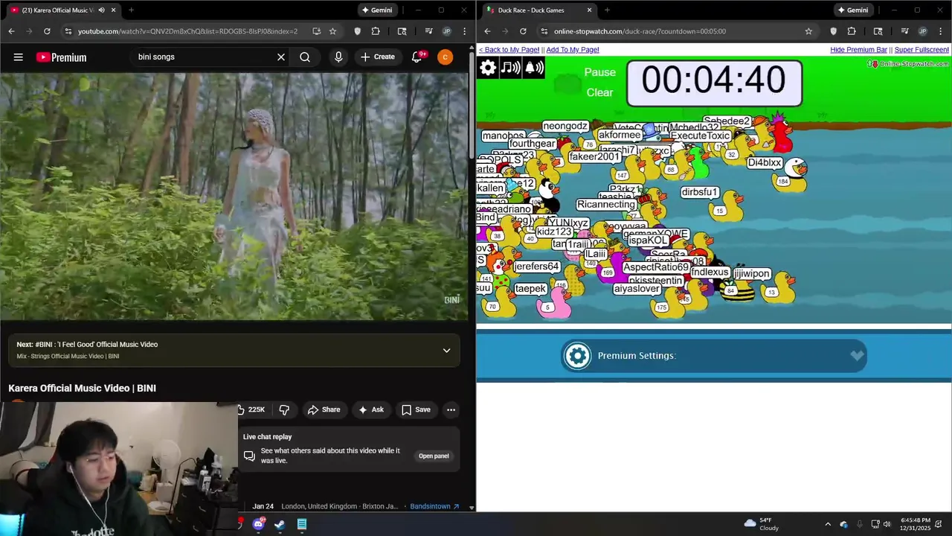Clear the duck race timer
This screenshot has width=952, height=536.
coord(599,92)
